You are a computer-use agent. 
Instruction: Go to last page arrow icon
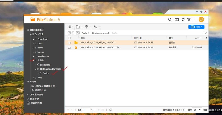pos(103,110)
